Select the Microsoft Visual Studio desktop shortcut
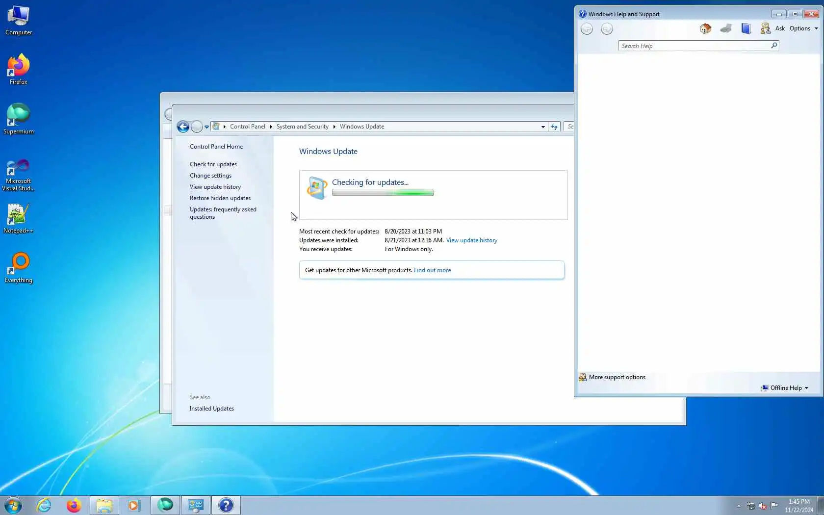This screenshot has height=515, width=824. coord(19,175)
